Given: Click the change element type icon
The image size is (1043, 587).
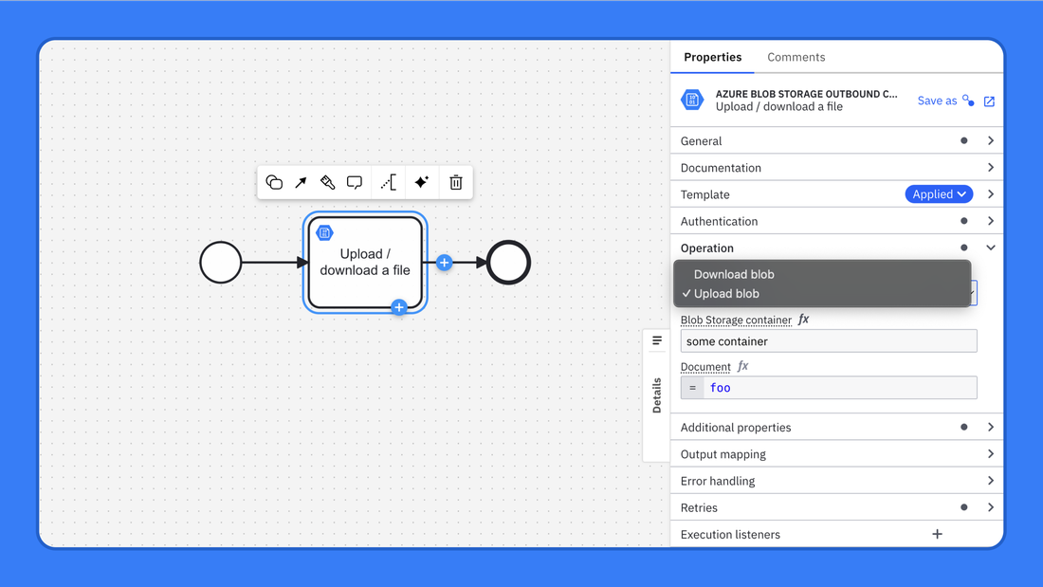Looking at the screenshot, I should coord(274,182).
